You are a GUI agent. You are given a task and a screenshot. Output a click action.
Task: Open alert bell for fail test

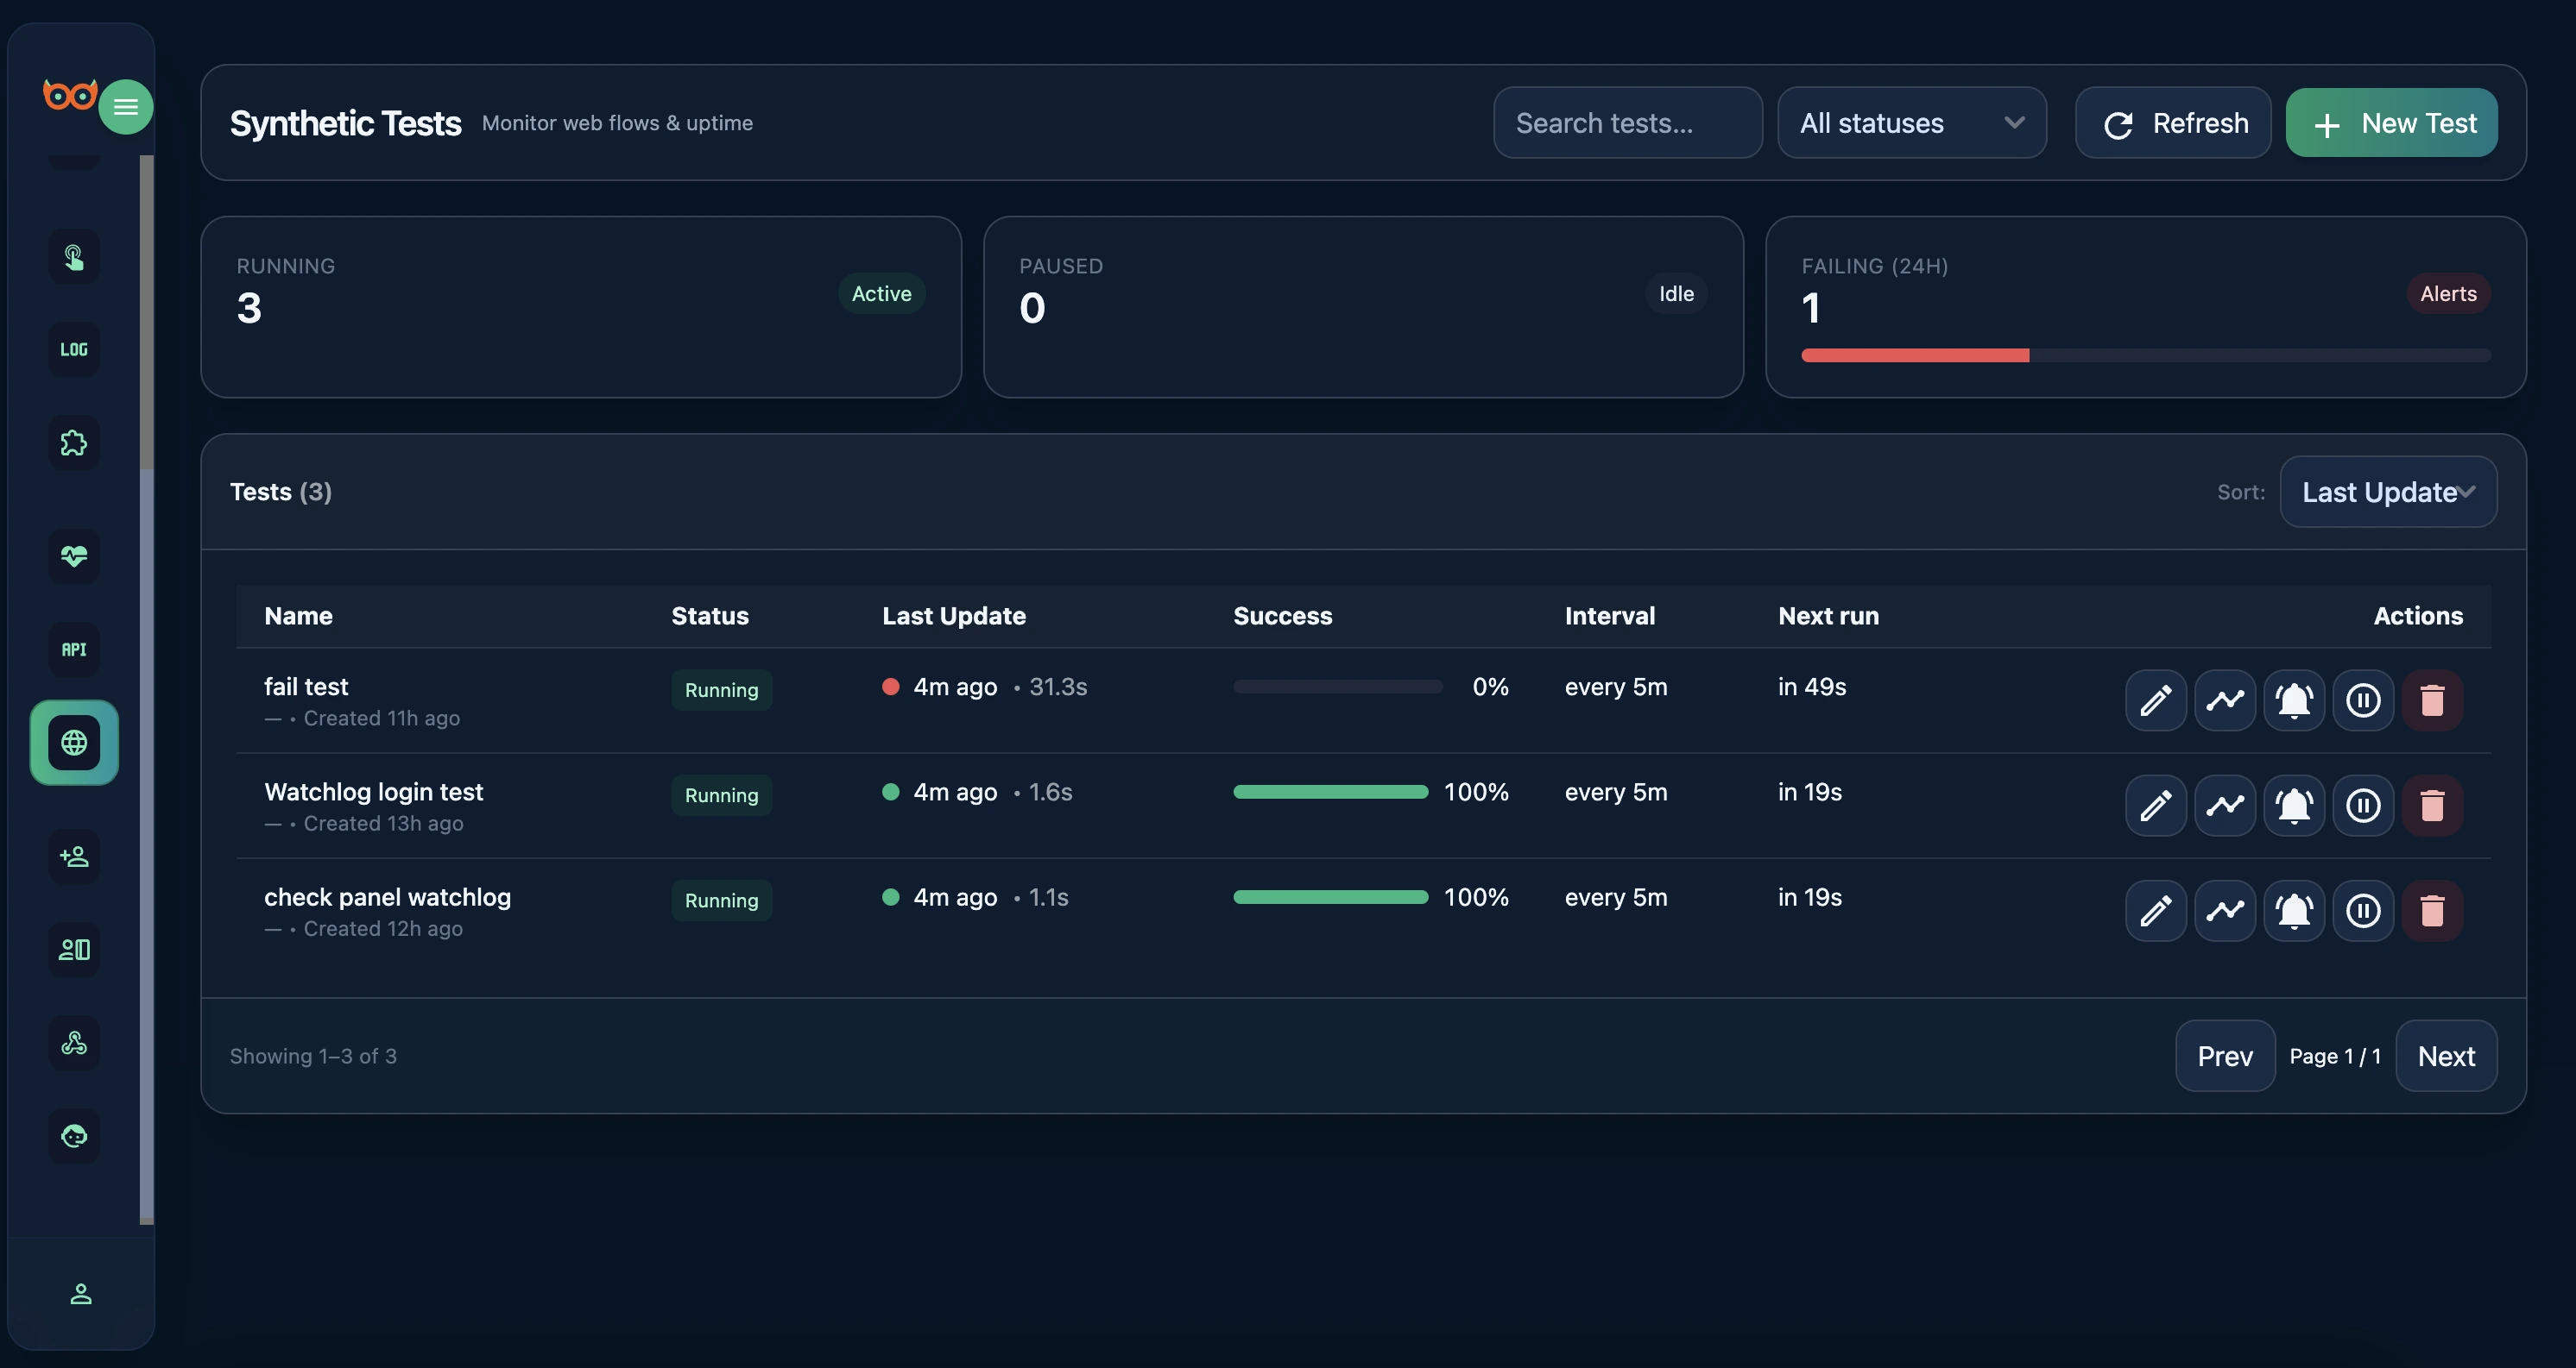coord(2294,700)
